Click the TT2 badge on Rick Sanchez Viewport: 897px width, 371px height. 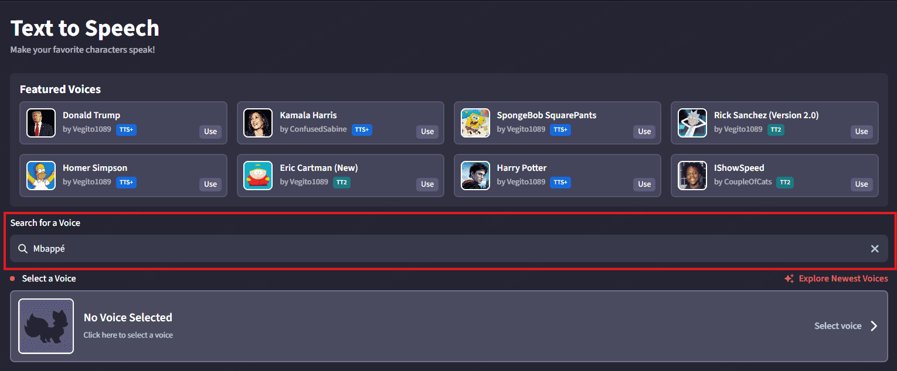(x=776, y=129)
